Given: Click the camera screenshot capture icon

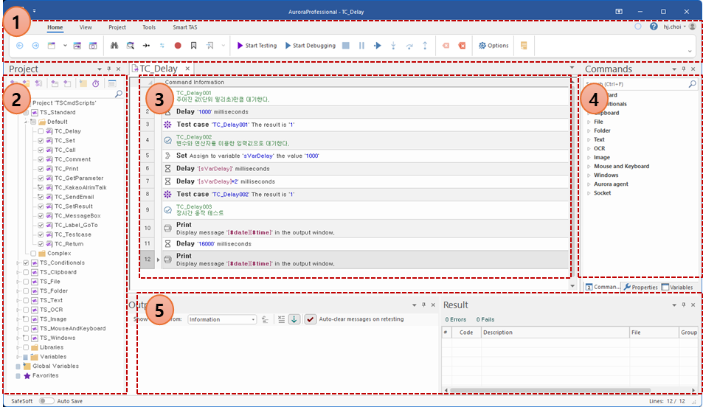Looking at the screenshot, I should click(x=93, y=46).
